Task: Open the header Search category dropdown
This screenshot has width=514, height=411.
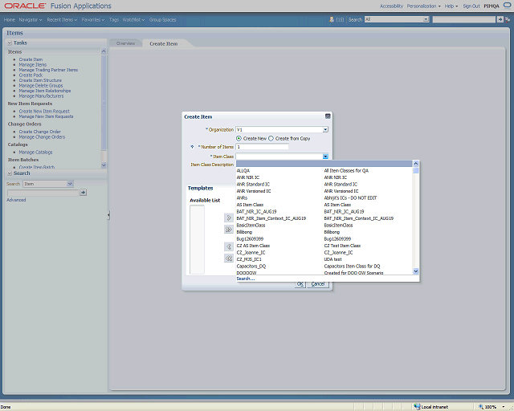Action: pyautogui.click(x=426, y=19)
